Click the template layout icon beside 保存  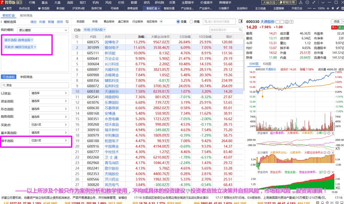point(67,22)
